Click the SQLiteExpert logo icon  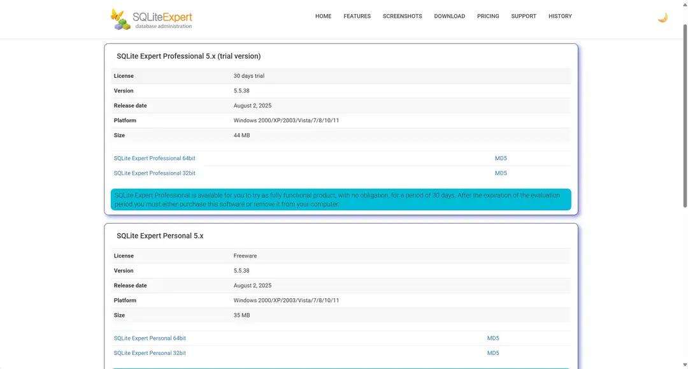[x=120, y=19]
